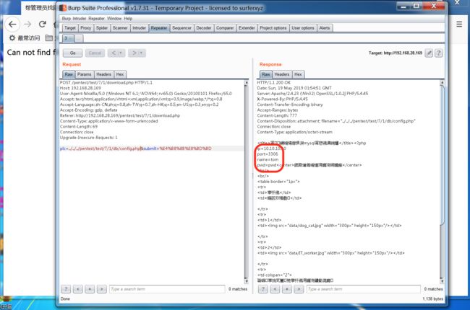Focus the response search term field

pyautogui.click(x=364, y=289)
